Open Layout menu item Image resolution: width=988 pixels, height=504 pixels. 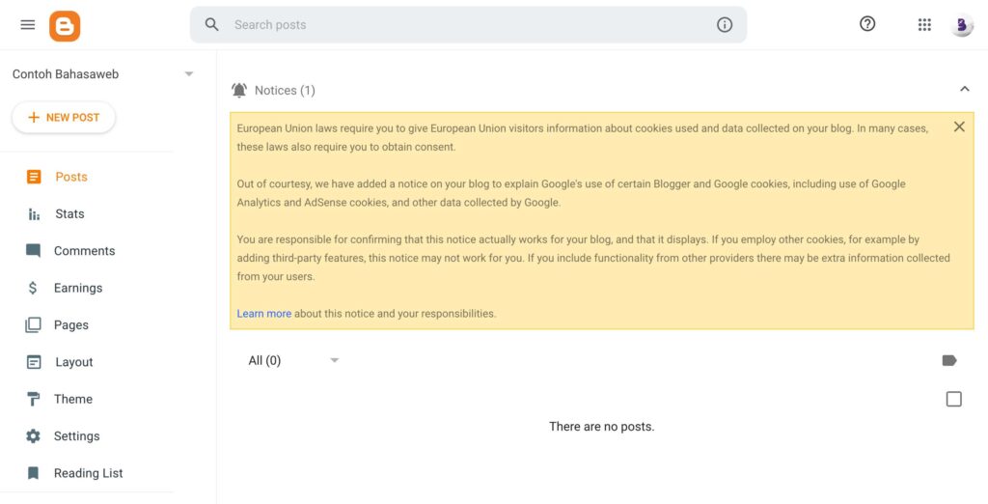74,362
